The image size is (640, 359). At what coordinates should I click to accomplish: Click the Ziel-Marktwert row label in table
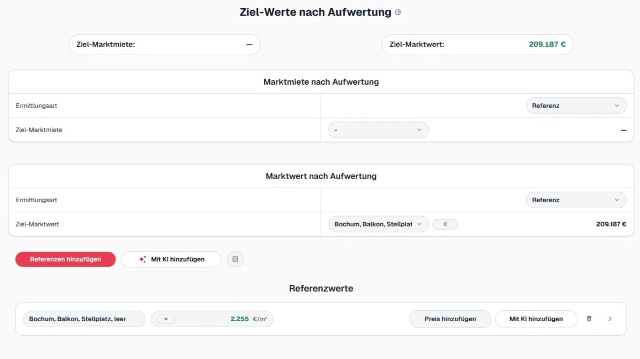[37, 224]
